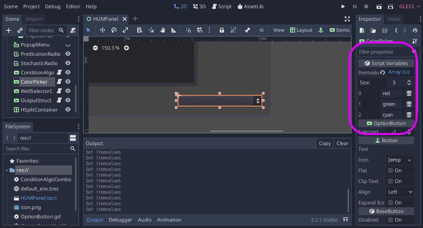Switch to the Node tab
Screen dimensions: 423x228
point(394,19)
